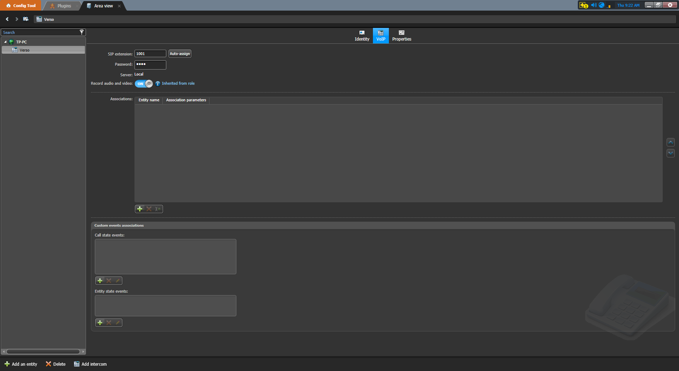The image size is (679, 371).
Task: Click the back navigation arrow
Action: click(x=7, y=19)
